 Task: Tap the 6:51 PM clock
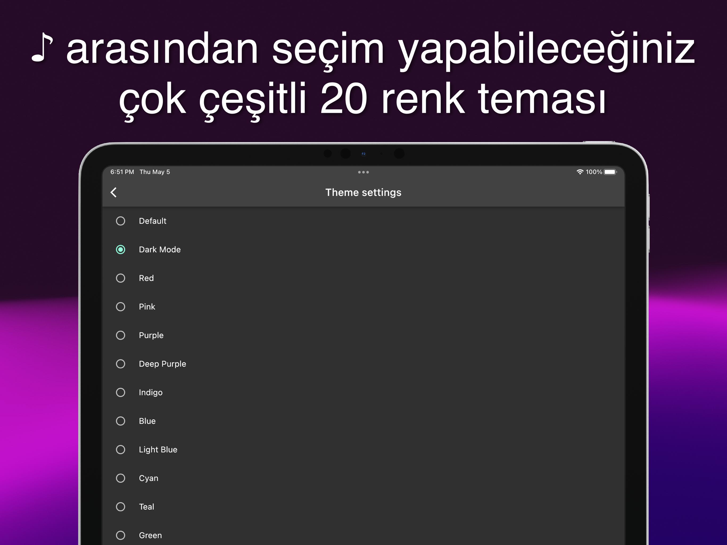pyautogui.click(x=122, y=172)
